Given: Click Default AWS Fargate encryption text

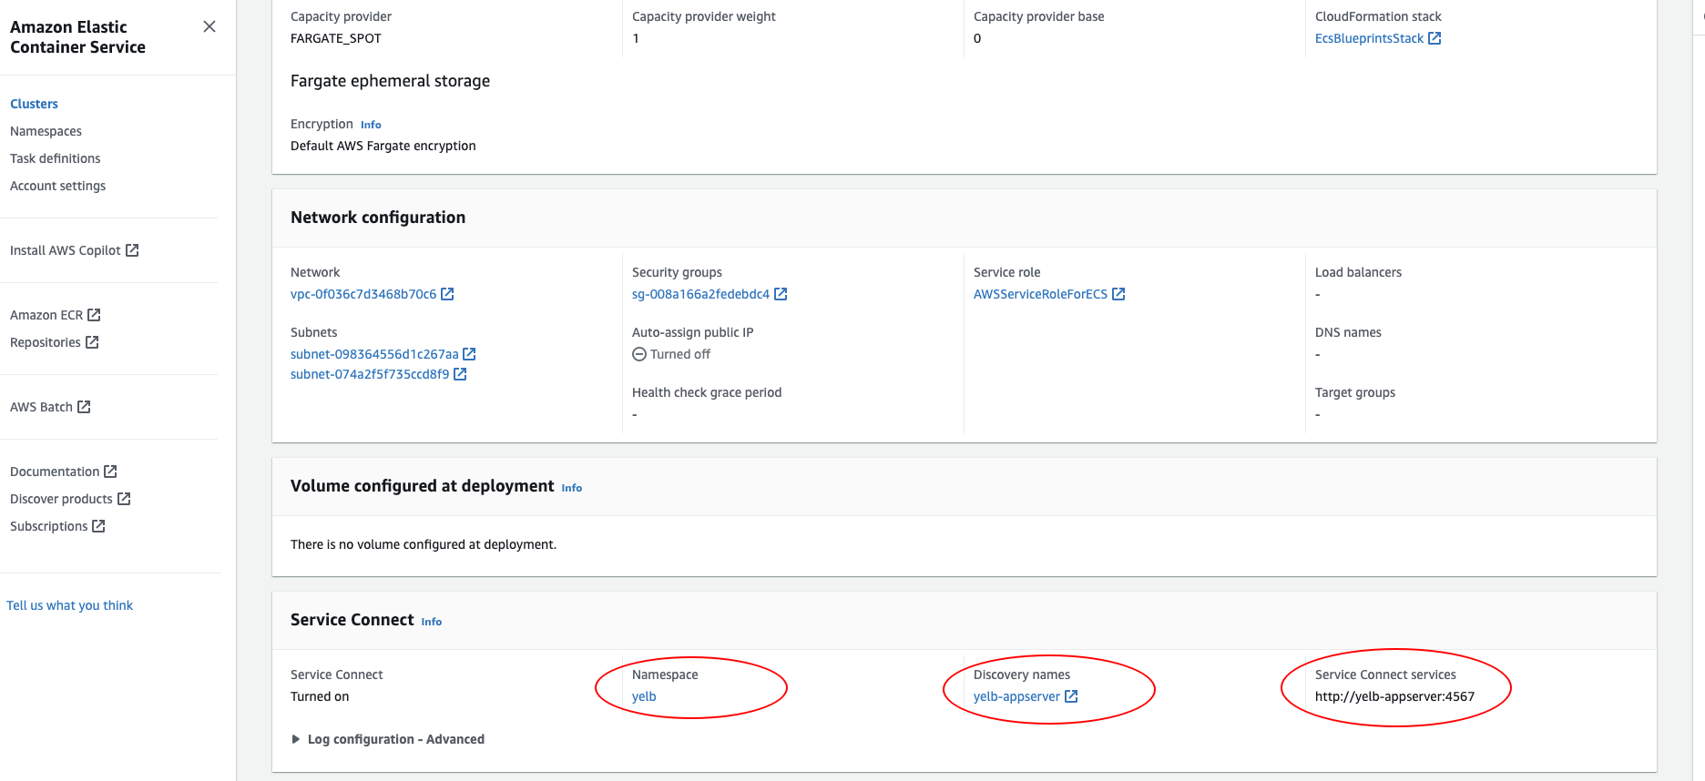Looking at the screenshot, I should coord(383,146).
